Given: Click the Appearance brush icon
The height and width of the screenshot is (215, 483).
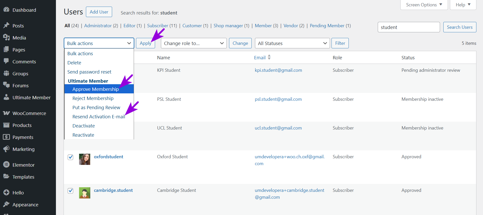Looking at the screenshot, I should coord(6,205).
